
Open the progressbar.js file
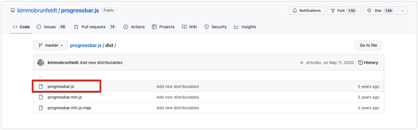pyautogui.click(x=61, y=86)
